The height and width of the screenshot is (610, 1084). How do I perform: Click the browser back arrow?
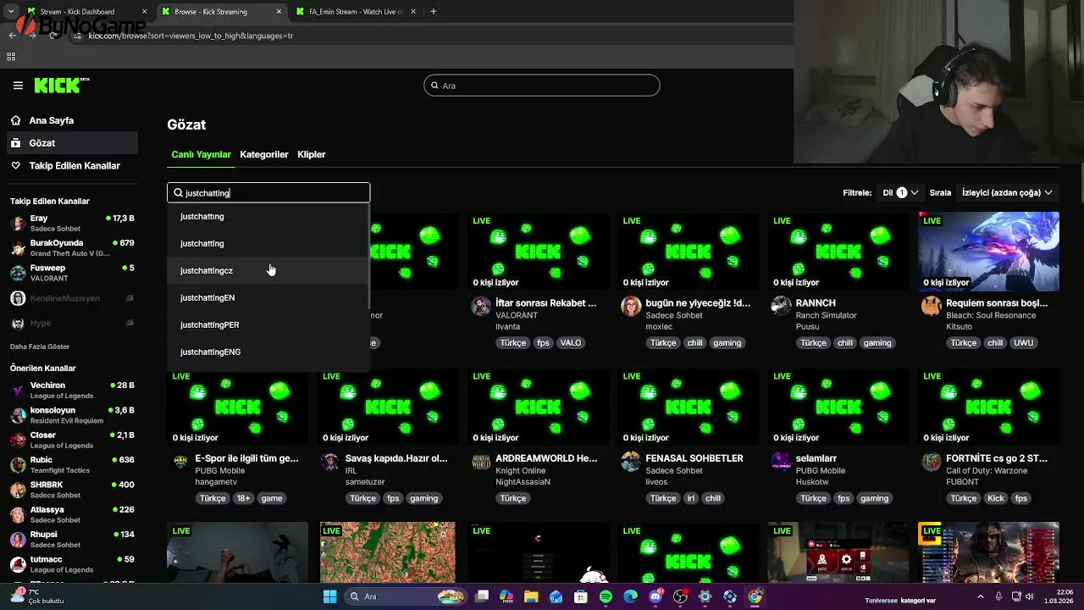click(12, 36)
